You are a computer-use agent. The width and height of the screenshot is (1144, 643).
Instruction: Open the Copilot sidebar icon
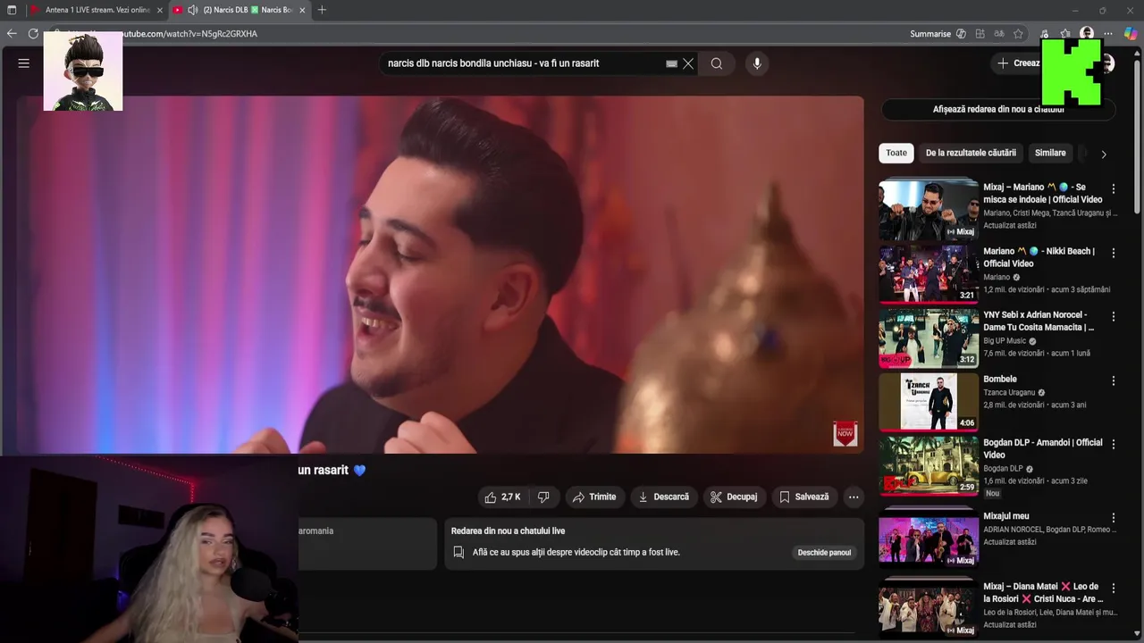(1131, 34)
